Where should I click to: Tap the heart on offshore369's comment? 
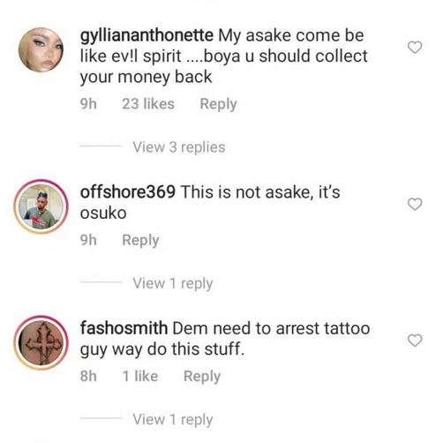click(415, 204)
